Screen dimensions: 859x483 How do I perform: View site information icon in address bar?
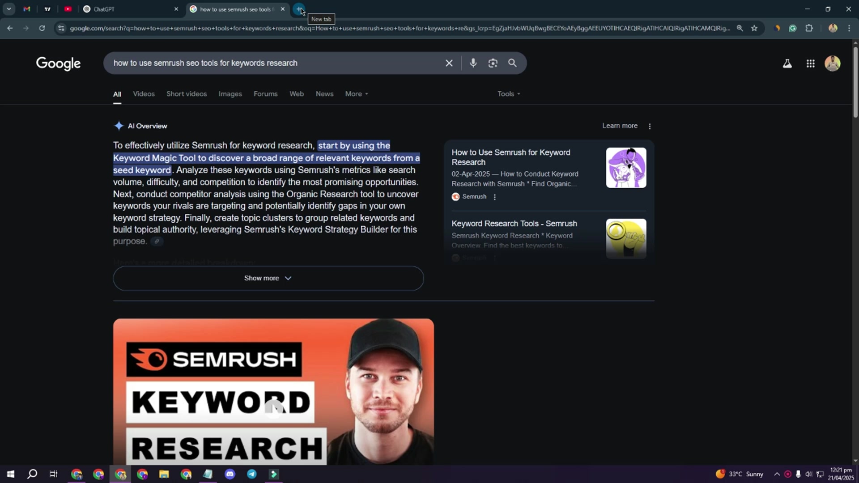tap(61, 28)
